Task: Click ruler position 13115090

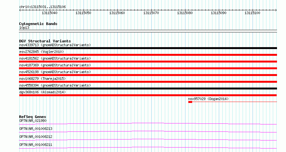Action: point(219,13)
